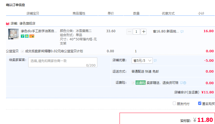Click the 普通配送 快递 免邮 shipping text
Screen dimensions: 215x124
point(145,71)
